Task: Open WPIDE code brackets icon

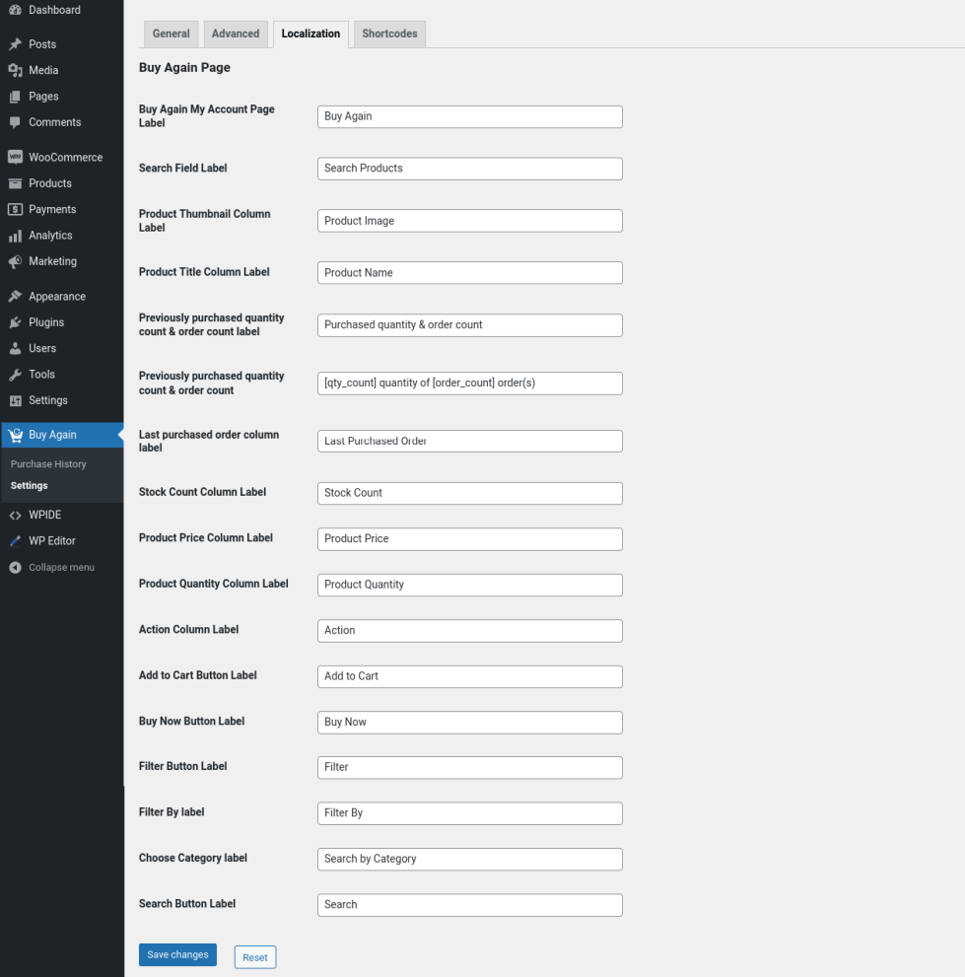Action: click(15, 515)
